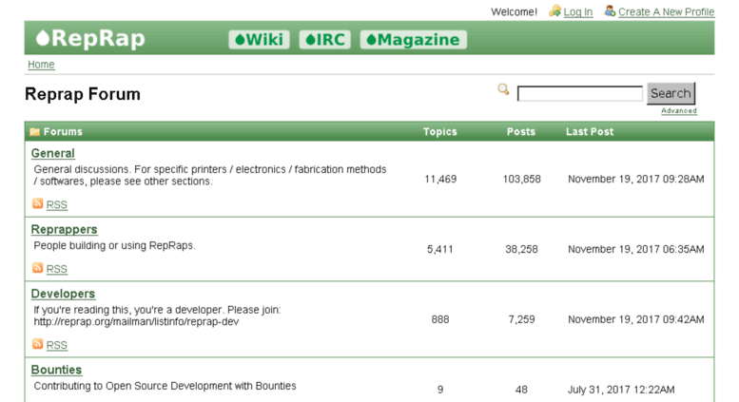739x402 pixels.
Task: Open Create A New Profile link
Action: point(666,12)
